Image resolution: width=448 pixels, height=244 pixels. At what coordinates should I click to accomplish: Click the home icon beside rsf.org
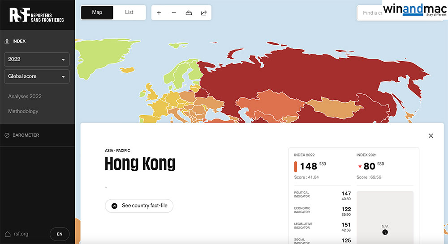point(7,234)
